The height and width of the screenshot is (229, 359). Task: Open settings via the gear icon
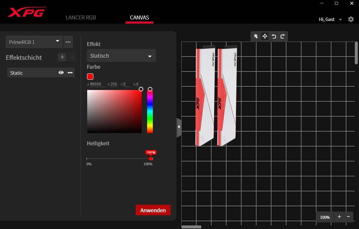tap(351, 19)
